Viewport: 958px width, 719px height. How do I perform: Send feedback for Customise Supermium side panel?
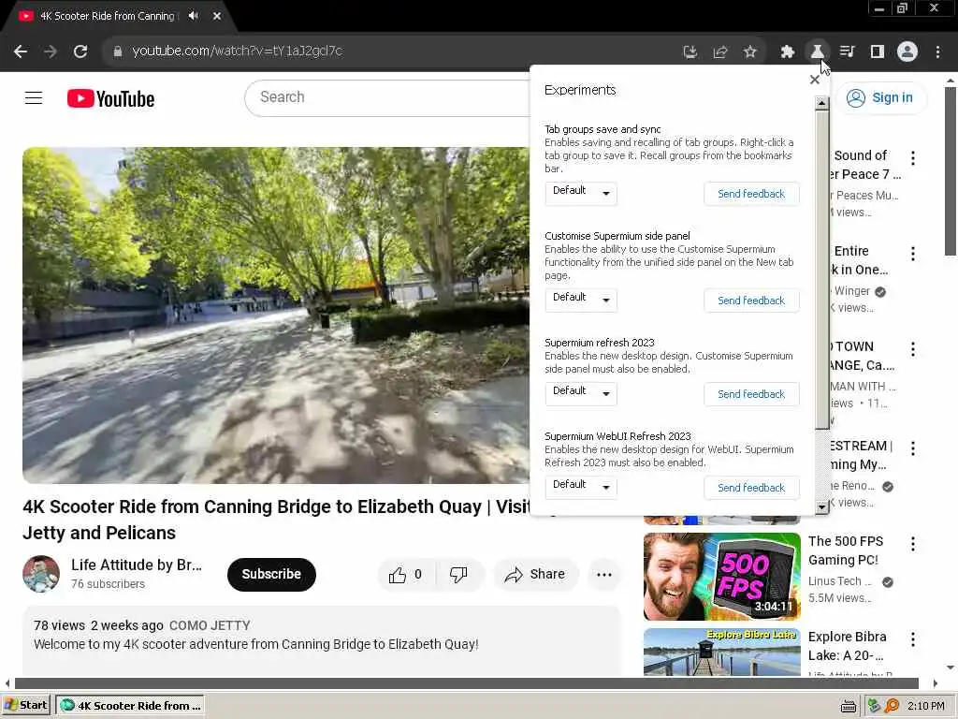[751, 301]
